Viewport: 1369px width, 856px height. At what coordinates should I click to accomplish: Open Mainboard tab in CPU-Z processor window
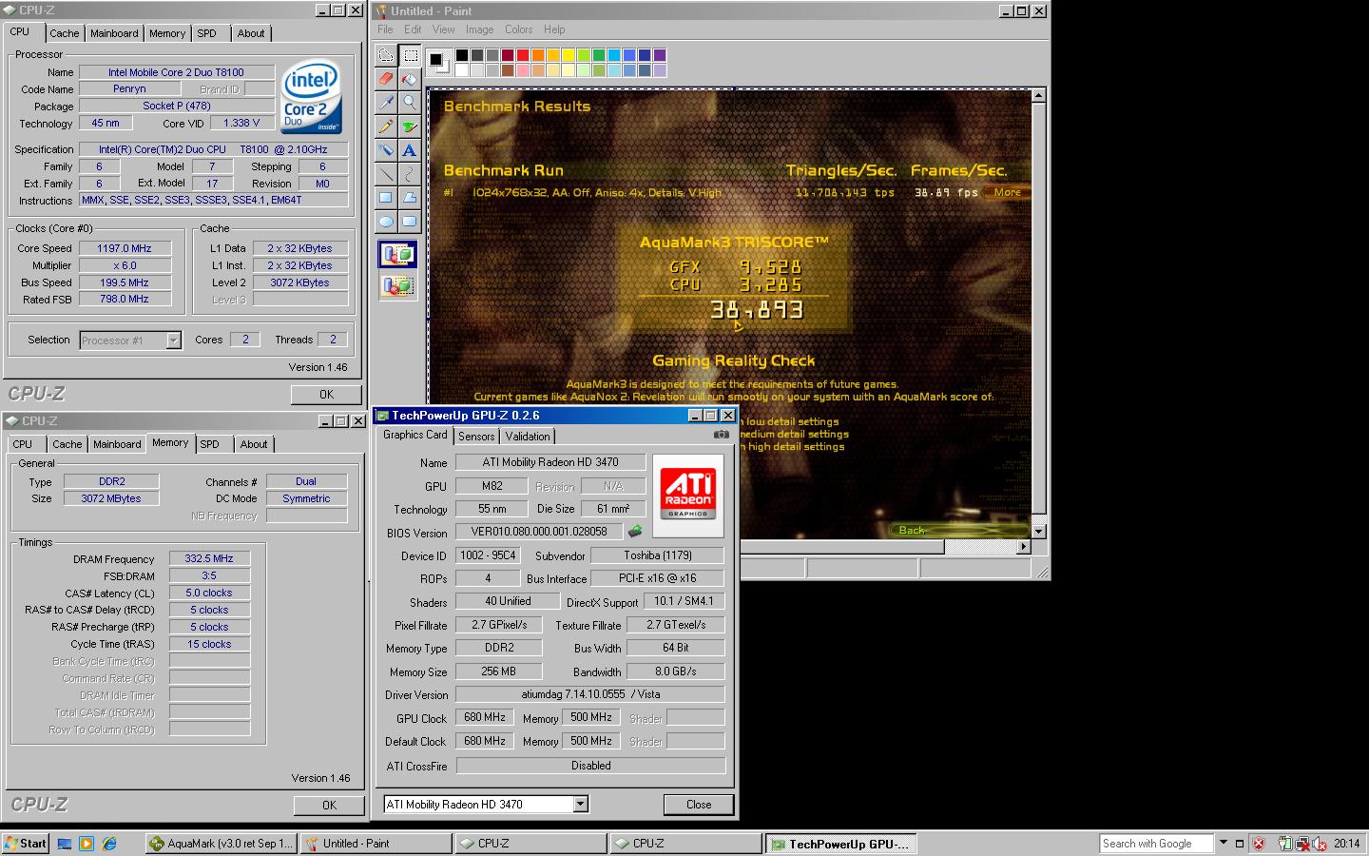click(114, 33)
